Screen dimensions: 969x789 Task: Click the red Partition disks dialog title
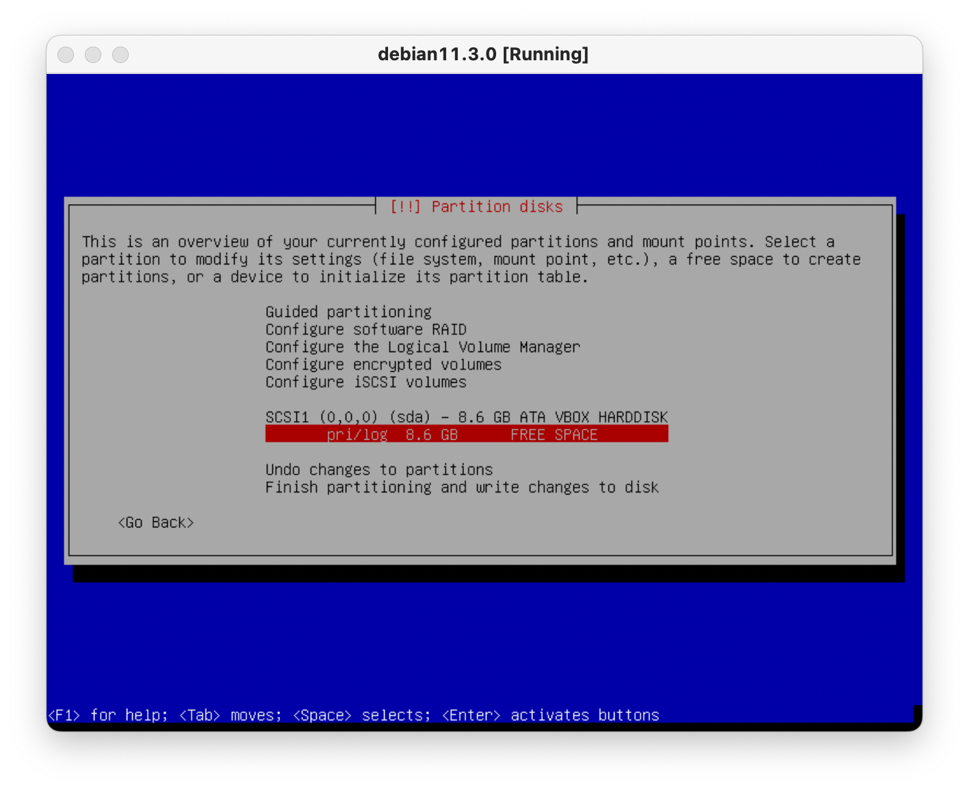click(x=476, y=207)
